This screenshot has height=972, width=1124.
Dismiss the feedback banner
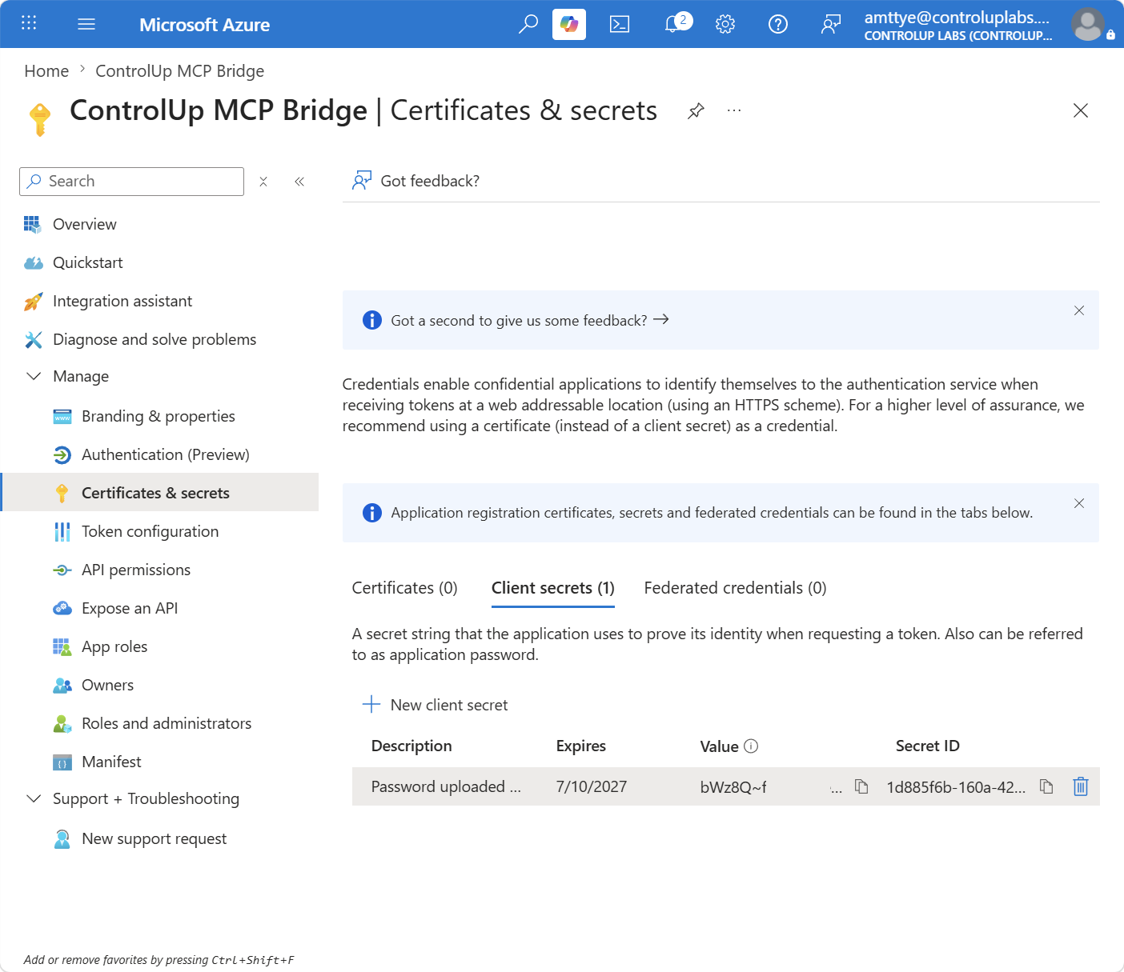point(1079,310)
